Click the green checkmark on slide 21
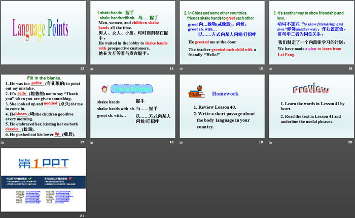355x218 pixels. click(30, 179)
